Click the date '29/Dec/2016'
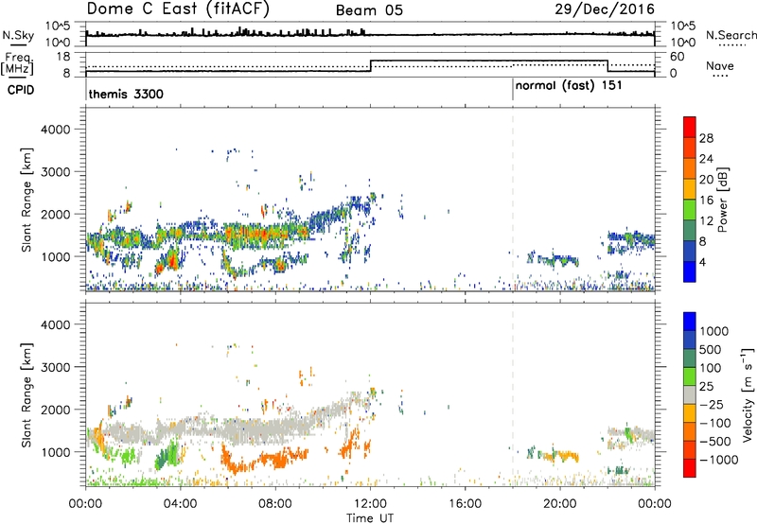 coord(605,9)
